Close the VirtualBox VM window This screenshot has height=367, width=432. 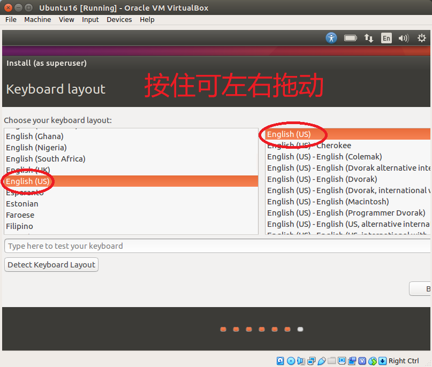point(8,7)
